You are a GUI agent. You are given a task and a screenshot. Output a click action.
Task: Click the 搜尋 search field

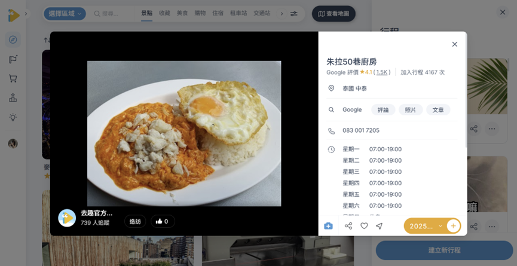112,14
